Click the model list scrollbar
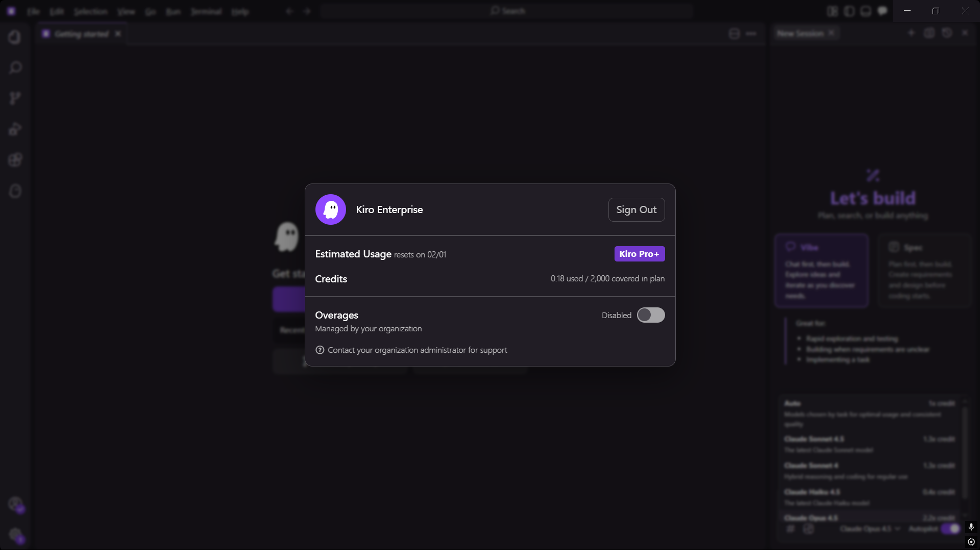Screen dimensions: 980x550 tap(964, 449)
